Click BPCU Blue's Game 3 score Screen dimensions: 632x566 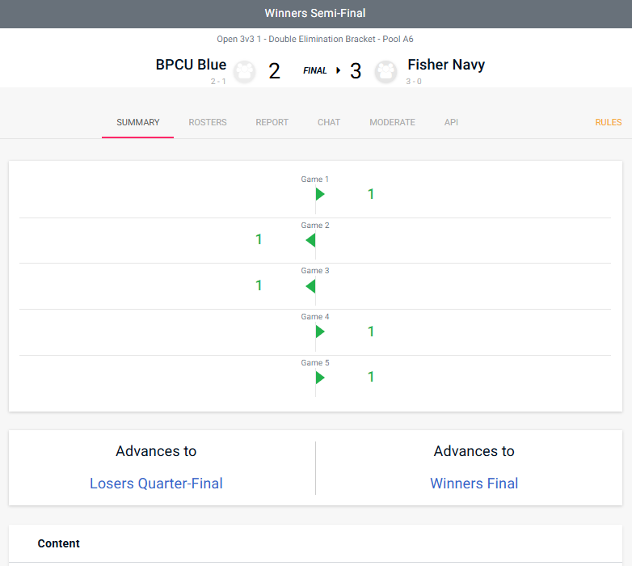click(259, 285)
